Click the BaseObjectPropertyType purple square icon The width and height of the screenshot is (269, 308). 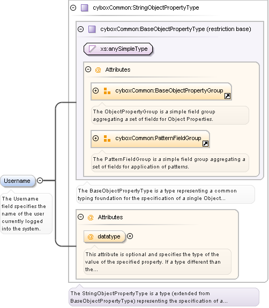click(92, 29)
